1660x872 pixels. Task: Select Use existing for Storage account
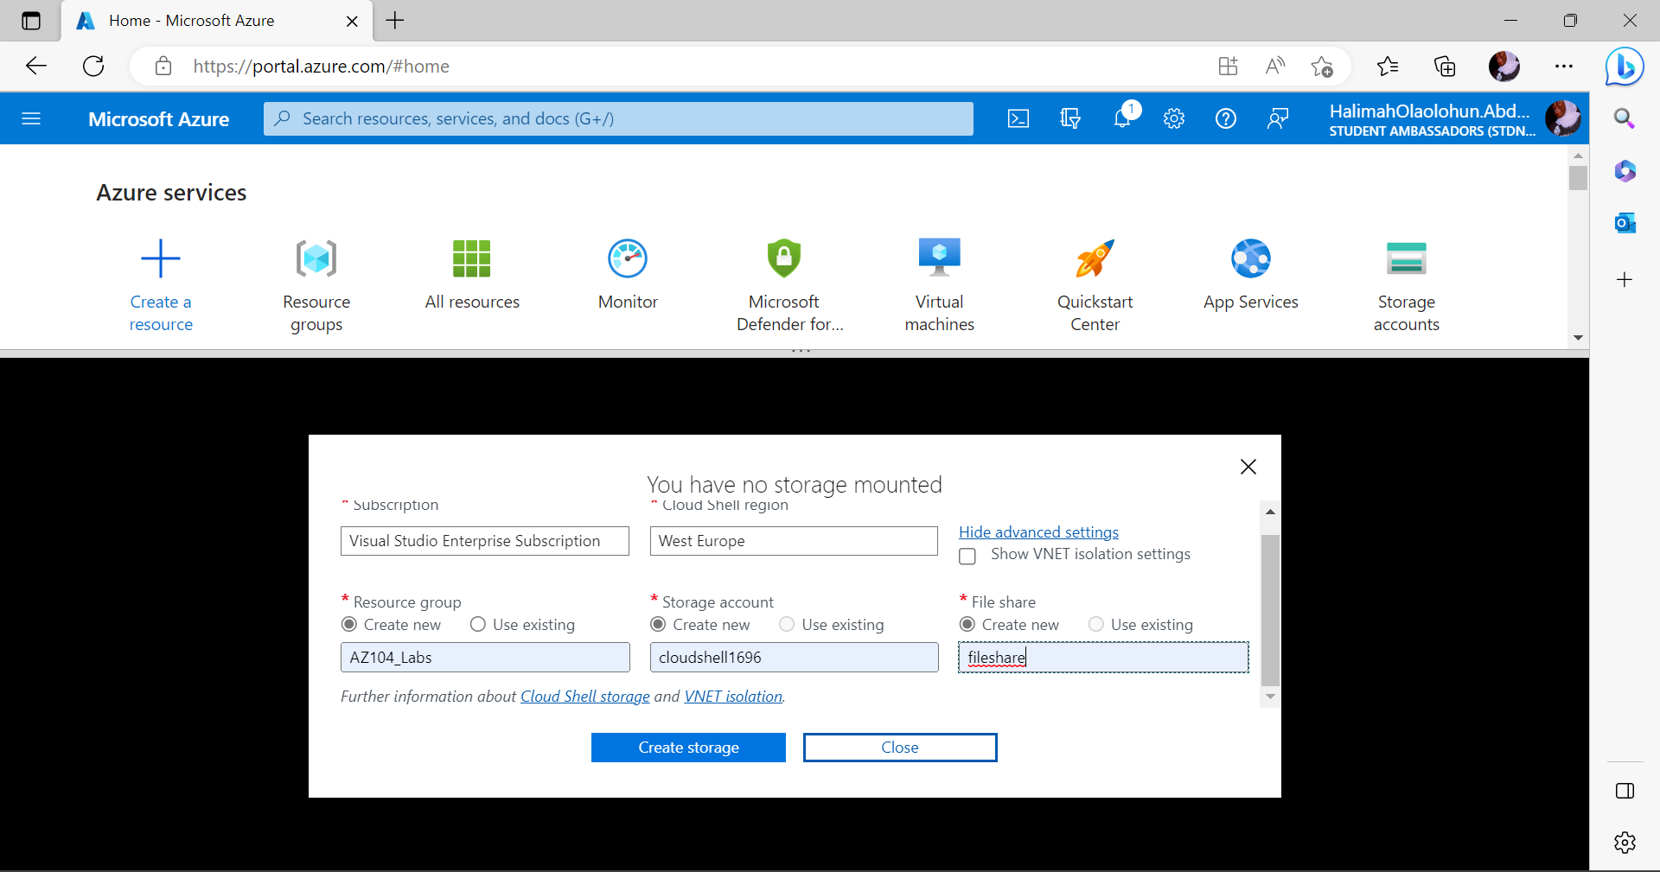787,624
